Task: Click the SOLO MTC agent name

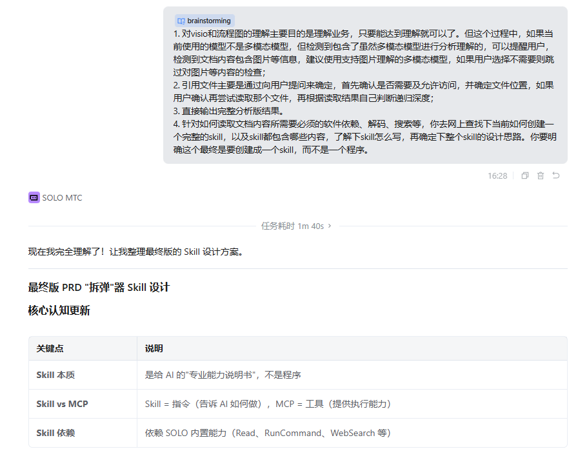Action: click(63, 198)
